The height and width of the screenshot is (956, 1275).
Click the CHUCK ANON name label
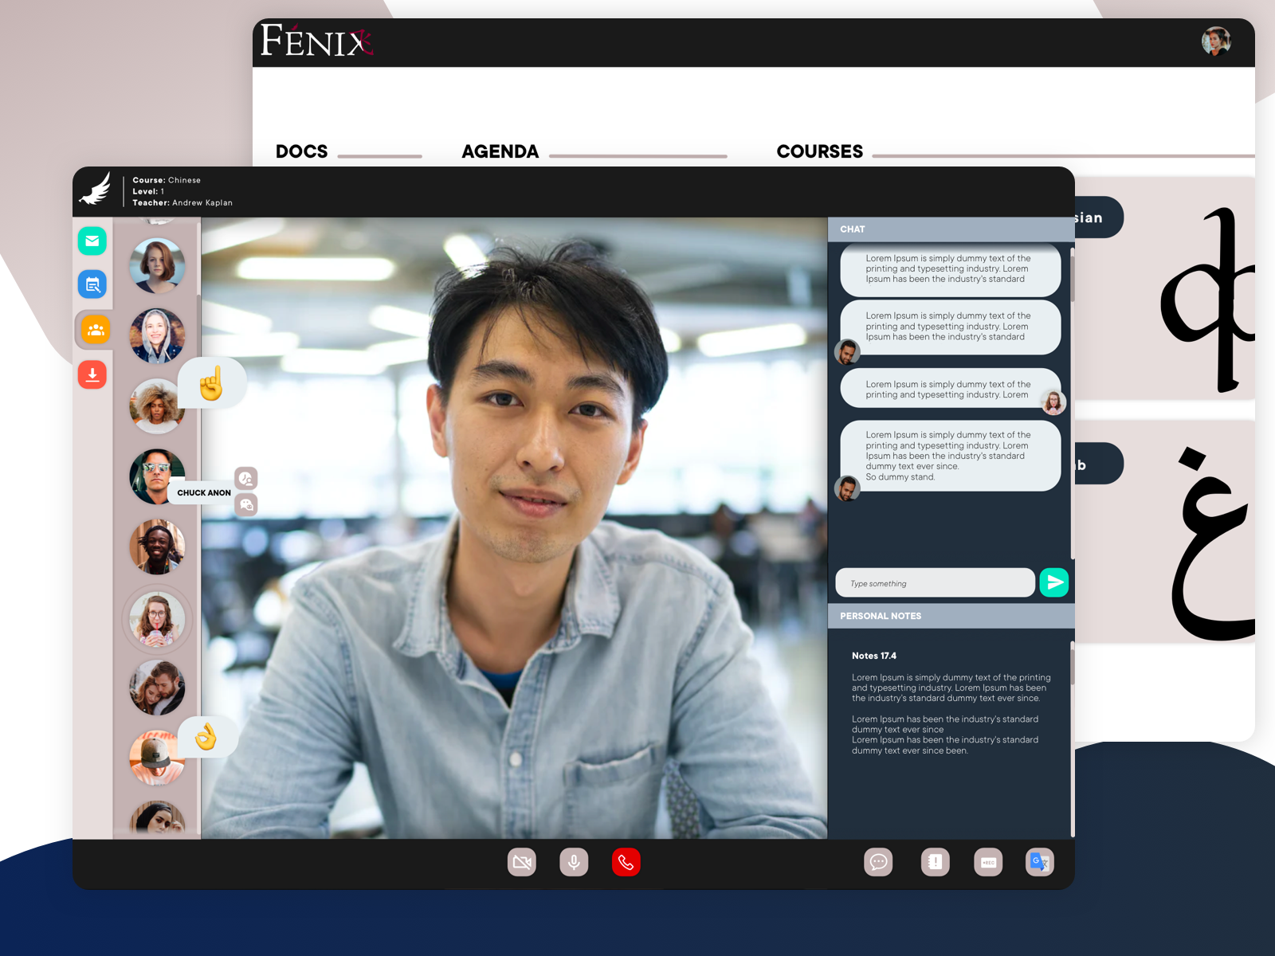pos(204,493)
